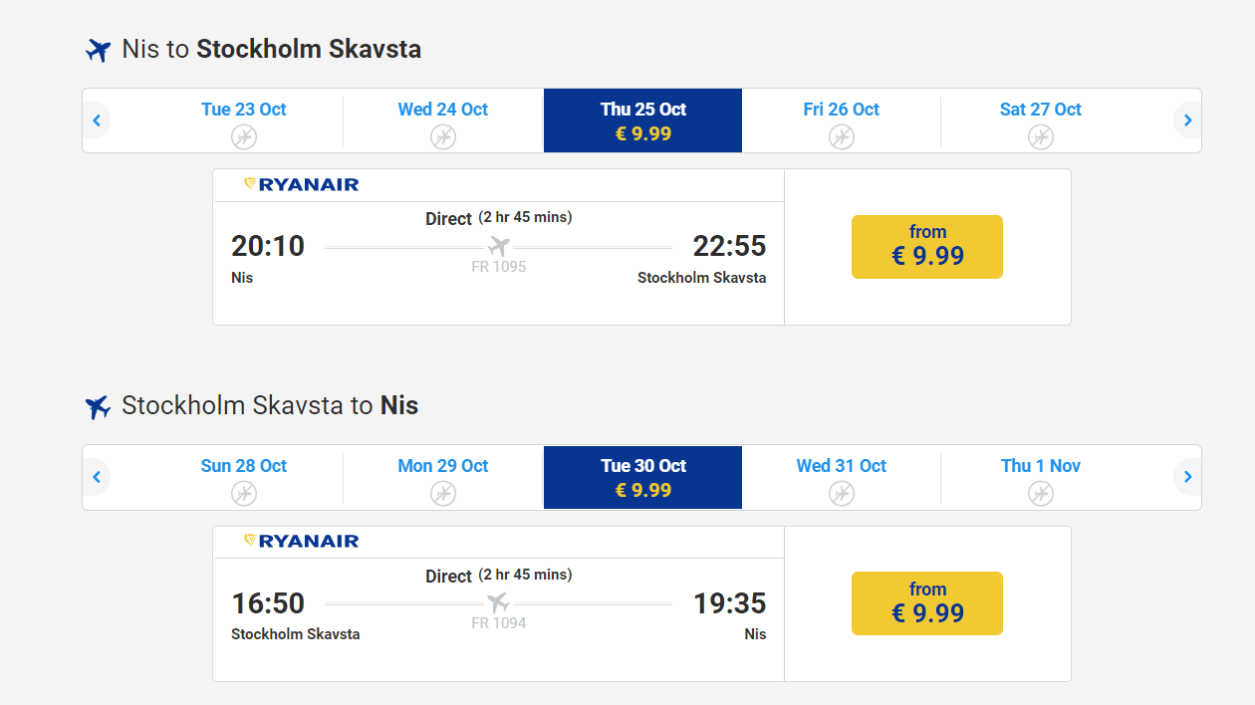Select the Tue 30 Oct return date tab
Viewport: 1255px width, 705px height.
(x=642, y=477)
